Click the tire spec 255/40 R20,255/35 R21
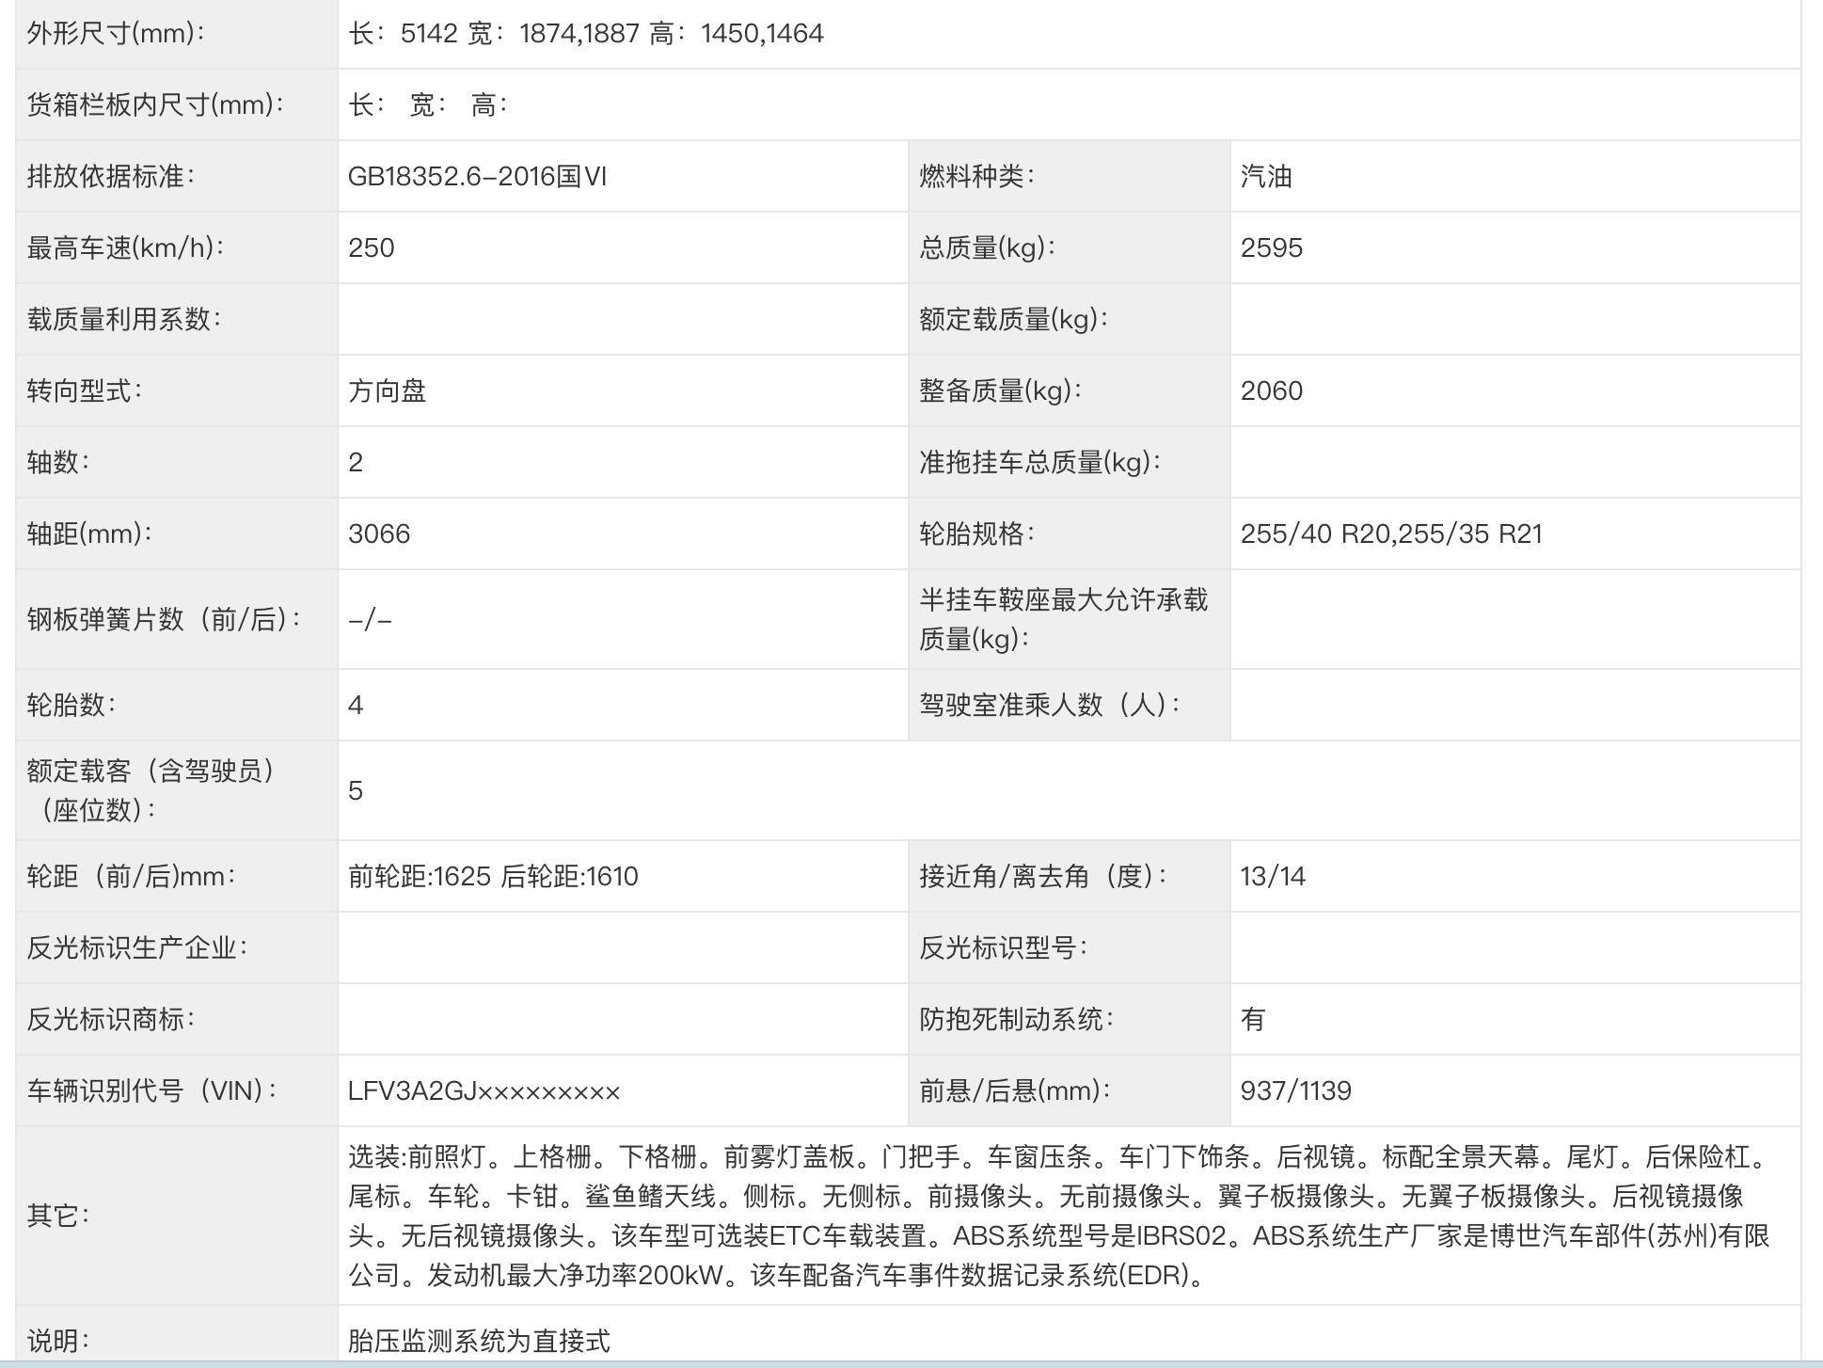Screen dimensions: 1823x1368 pyautogui.click(x=1390, y=534)
